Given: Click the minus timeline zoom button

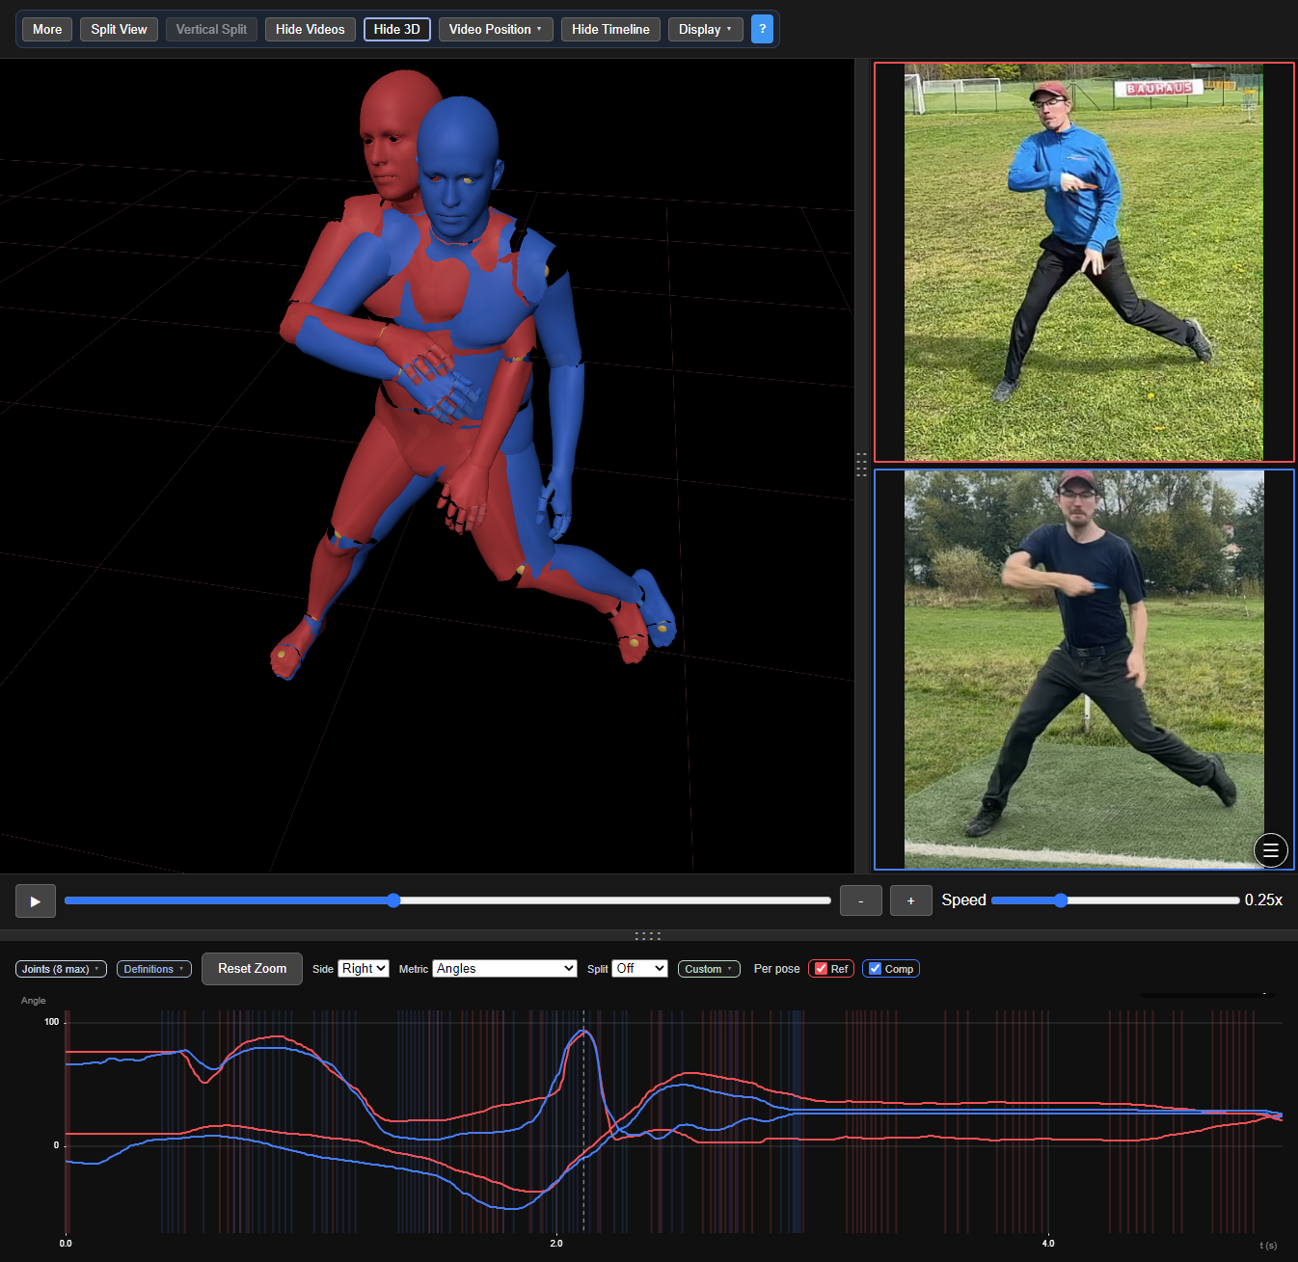Looking at the screenshot, I should (x=861, y=900).
